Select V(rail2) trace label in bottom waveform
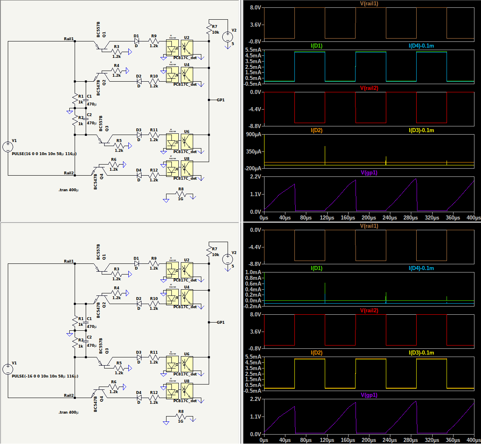The height and width of the screenshot is (444, 481). pyautogui.click(x=369, y=311)
